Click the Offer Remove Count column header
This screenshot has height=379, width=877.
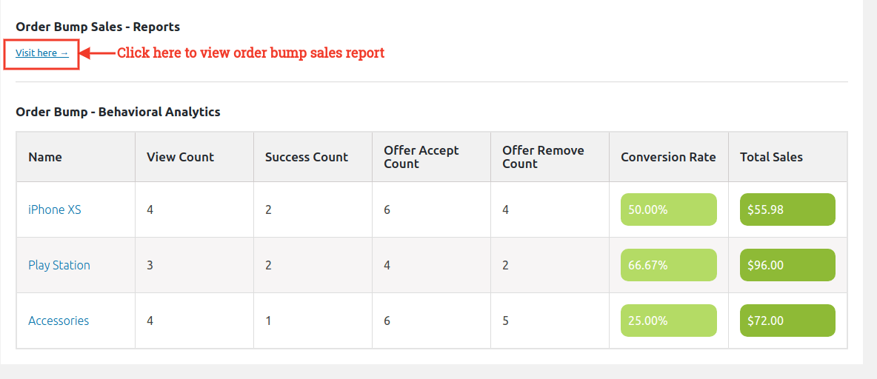click(x=543, y=157)
